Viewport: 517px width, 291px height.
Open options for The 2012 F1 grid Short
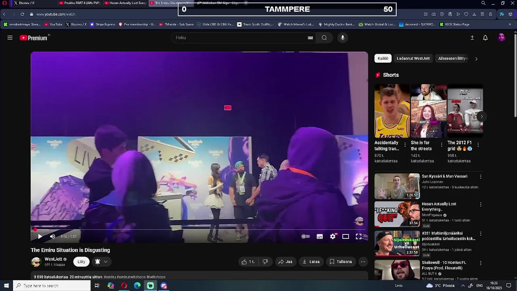[x=478, y=145]
